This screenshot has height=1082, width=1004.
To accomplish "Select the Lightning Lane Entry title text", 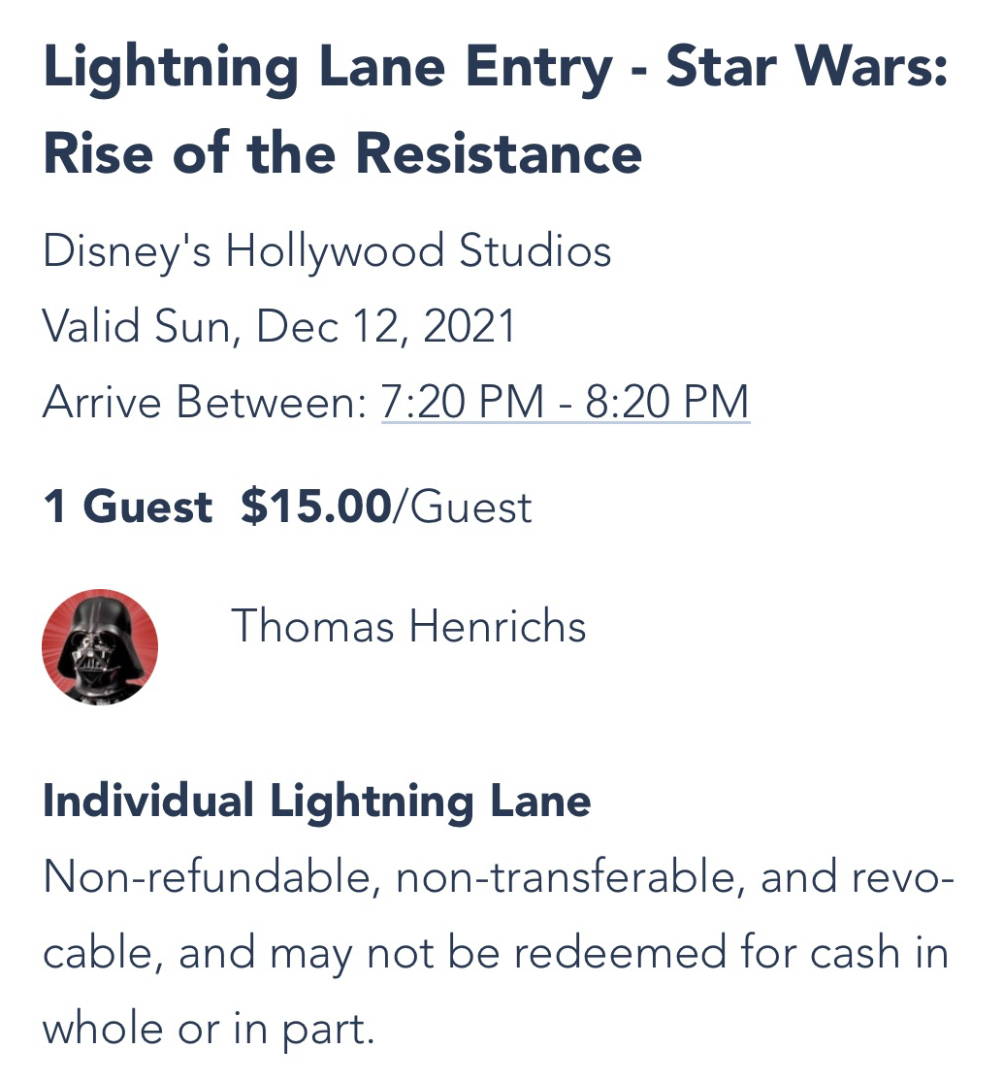I will coord(328,70).
